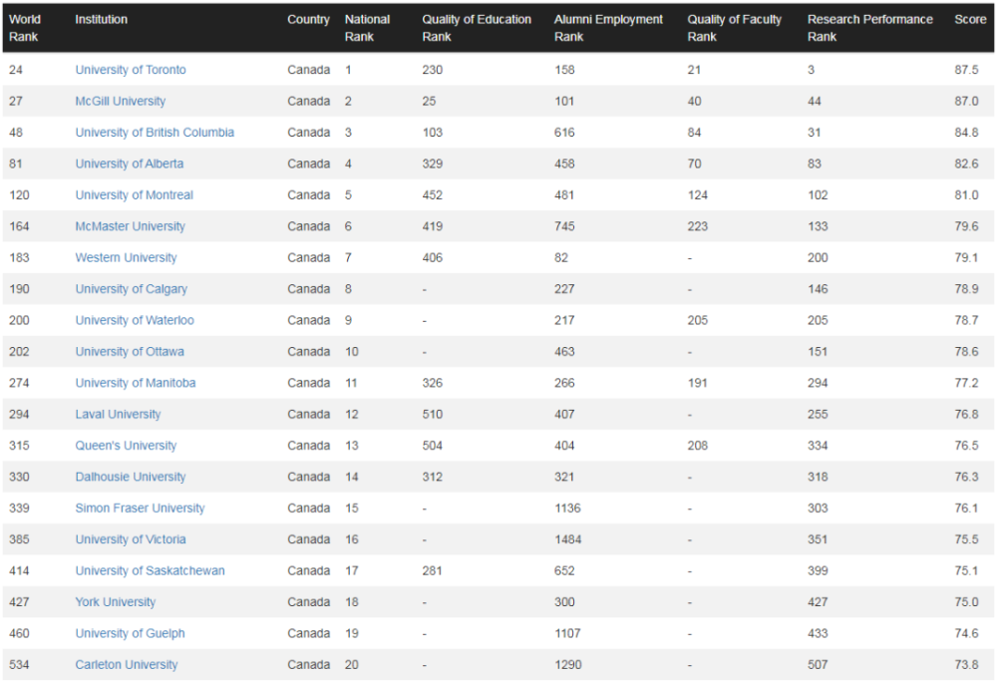
Task: Open the University of Toronto link
Action: [131, 70]
